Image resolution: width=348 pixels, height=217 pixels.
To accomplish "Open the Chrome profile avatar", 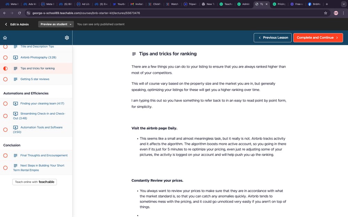I will tap(336, 13).
